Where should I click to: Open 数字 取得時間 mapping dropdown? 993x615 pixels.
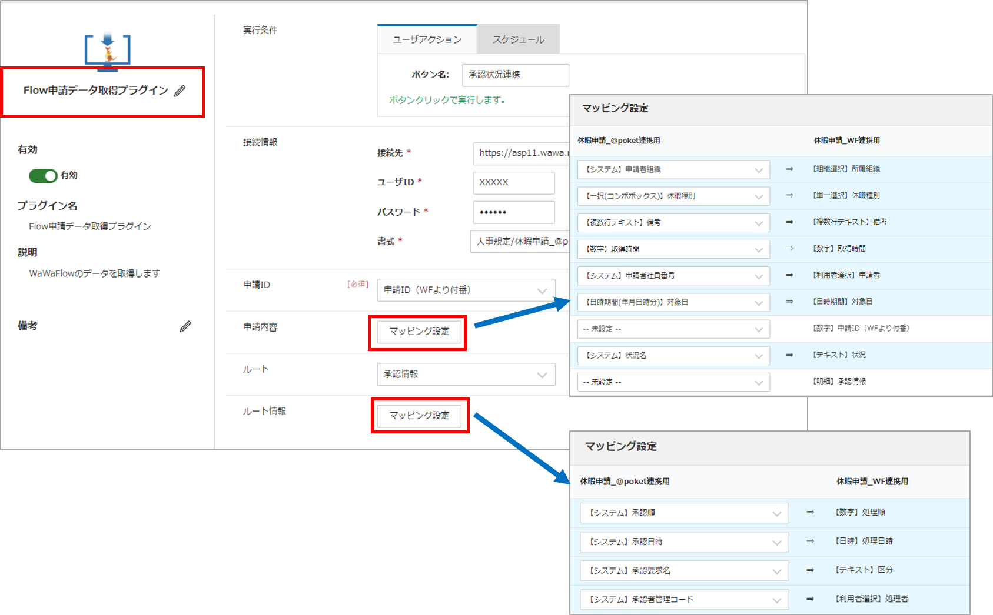point(673,249)
